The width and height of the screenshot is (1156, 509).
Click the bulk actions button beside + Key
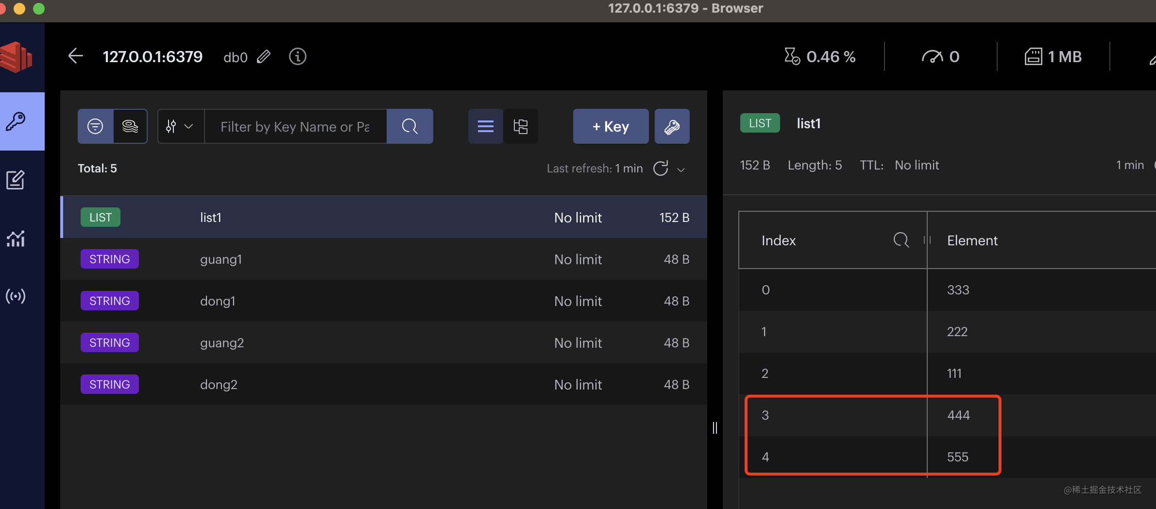[x=672, y=126]
